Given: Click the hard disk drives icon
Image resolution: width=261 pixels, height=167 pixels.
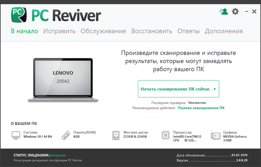Looking at the screenshot, I should coord(115,136).
